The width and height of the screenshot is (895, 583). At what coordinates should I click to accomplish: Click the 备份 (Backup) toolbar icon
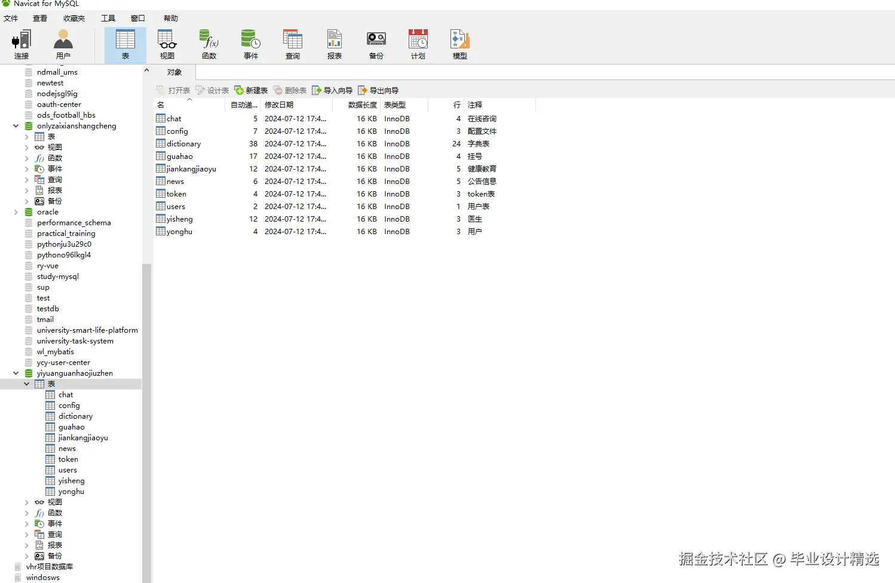pyautogui.click(x=376, y=45)
